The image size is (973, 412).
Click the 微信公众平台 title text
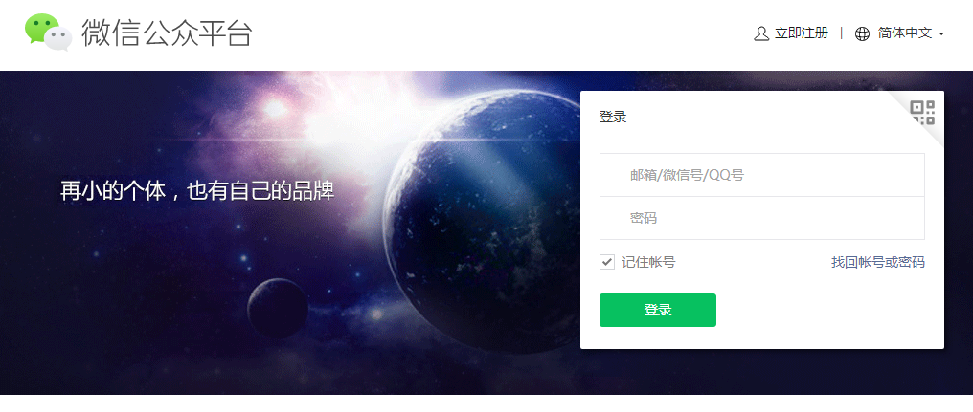coord(167,33)
